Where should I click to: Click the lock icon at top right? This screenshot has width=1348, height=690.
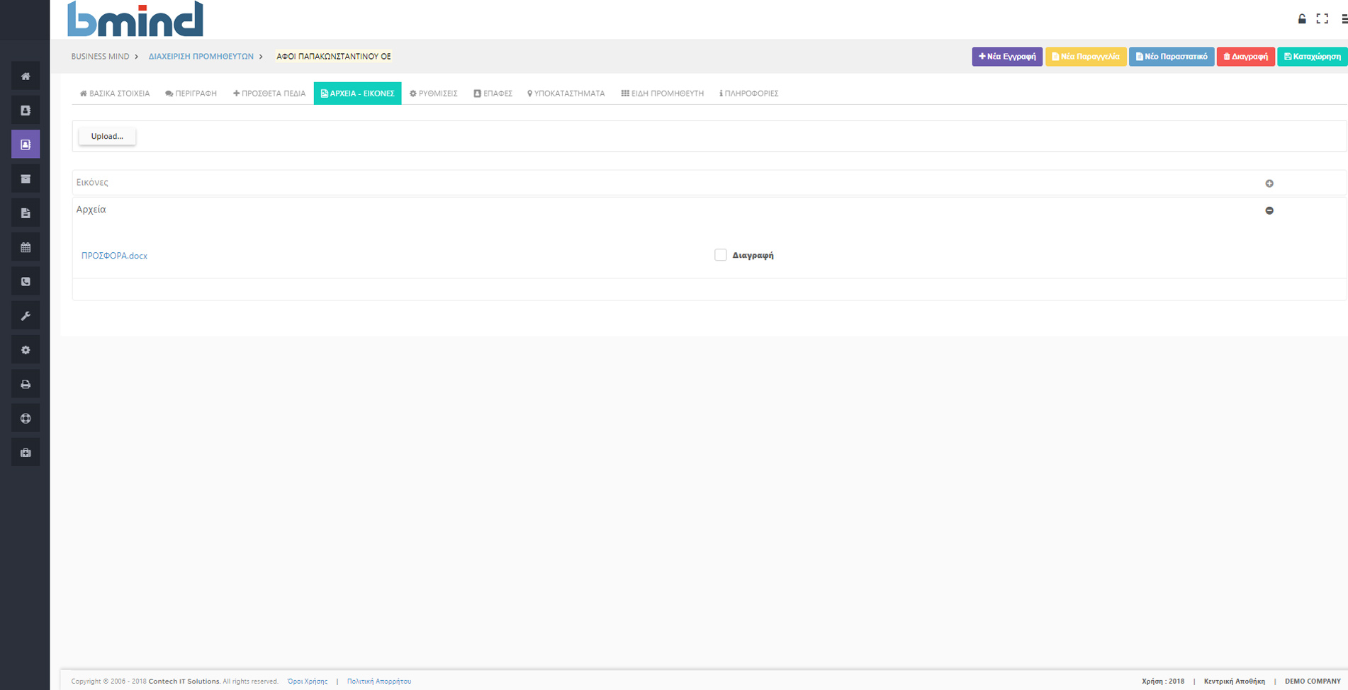tap(1302, 19)
